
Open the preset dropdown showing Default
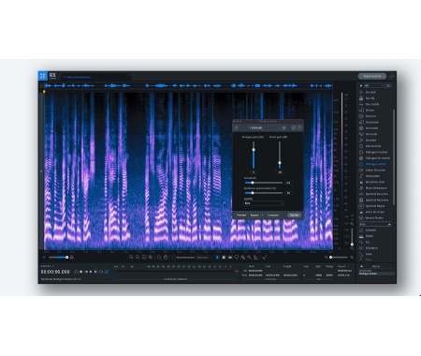[x=264, y=127]
